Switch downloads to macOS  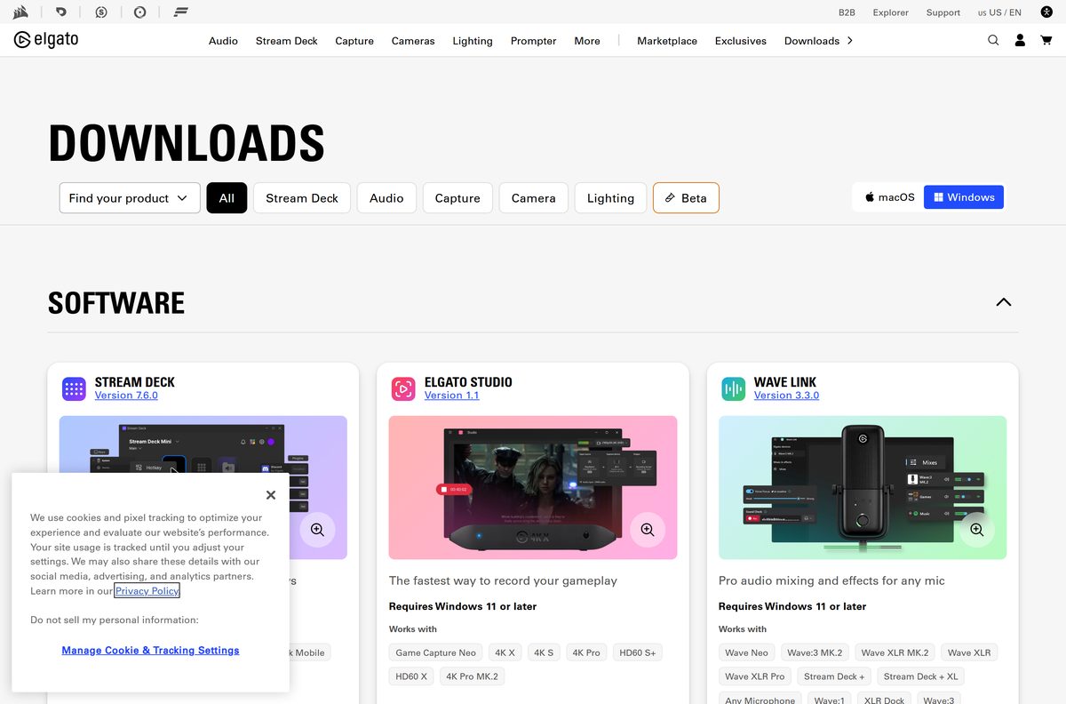[x=890, y=197]
